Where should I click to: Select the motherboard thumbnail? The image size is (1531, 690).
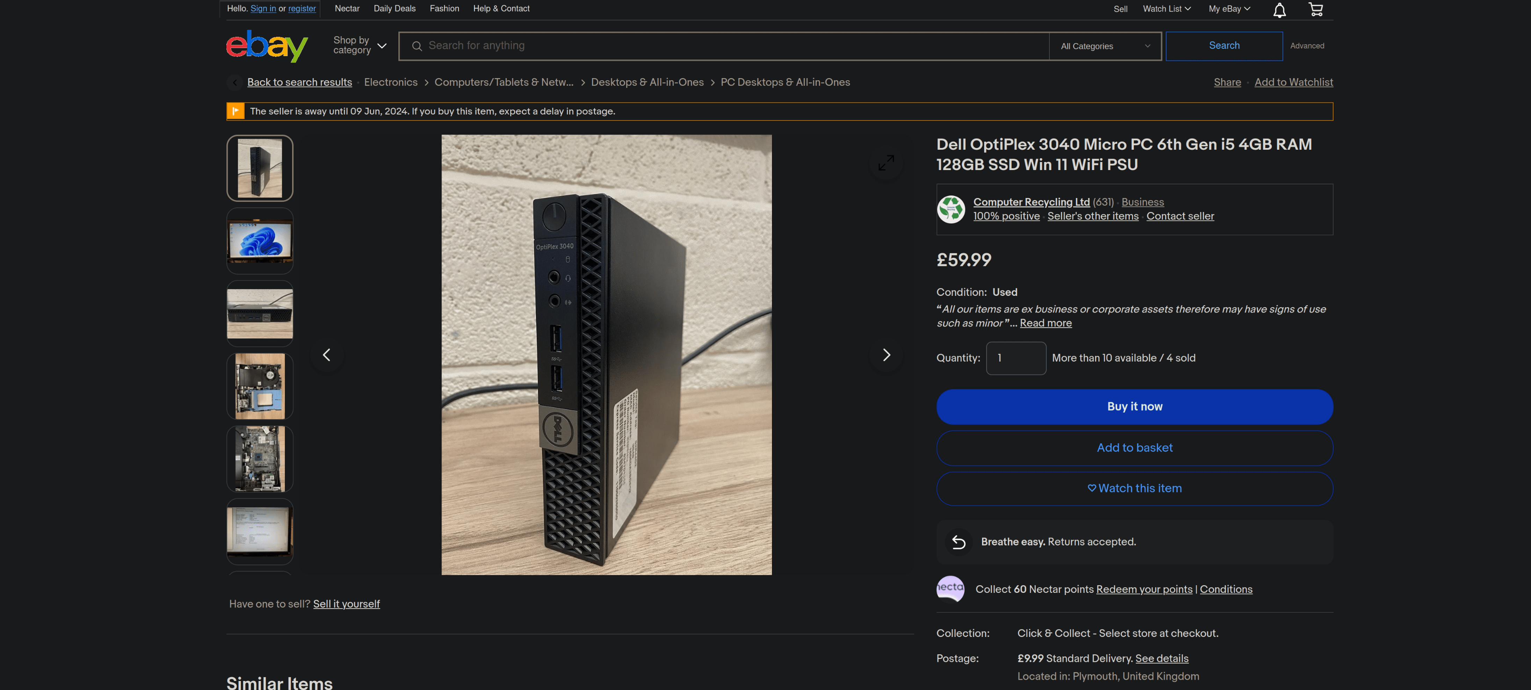tap(260, 459)
